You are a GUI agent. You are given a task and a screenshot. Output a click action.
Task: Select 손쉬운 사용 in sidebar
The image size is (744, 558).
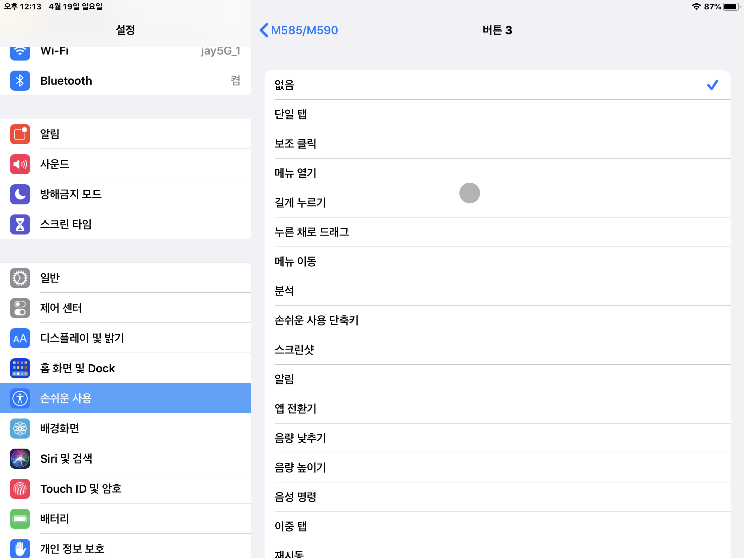[125, 398]
